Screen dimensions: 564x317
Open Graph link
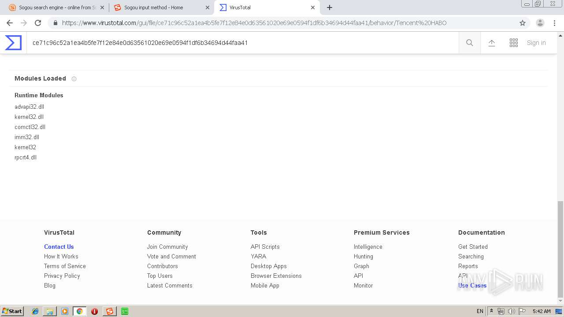pos(361,266)
